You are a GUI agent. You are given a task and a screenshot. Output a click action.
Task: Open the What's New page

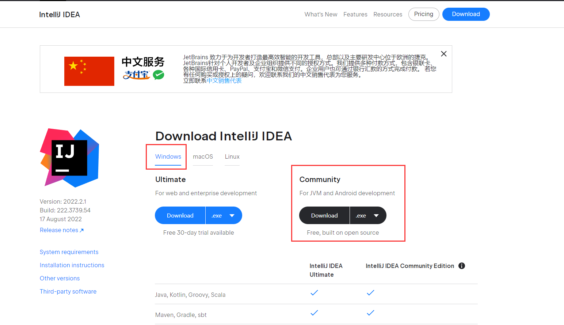pos(321,14)
